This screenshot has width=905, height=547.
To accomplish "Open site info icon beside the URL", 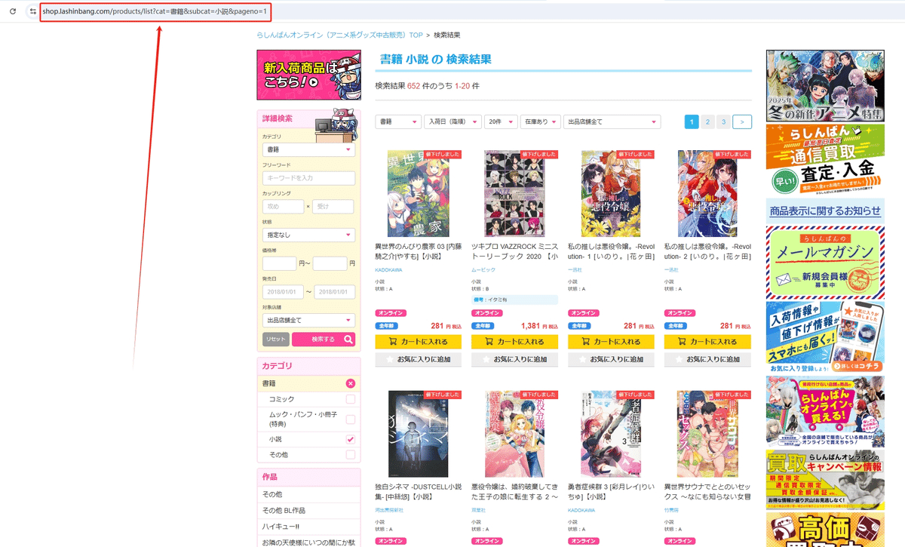I will (x=32, y=11).
